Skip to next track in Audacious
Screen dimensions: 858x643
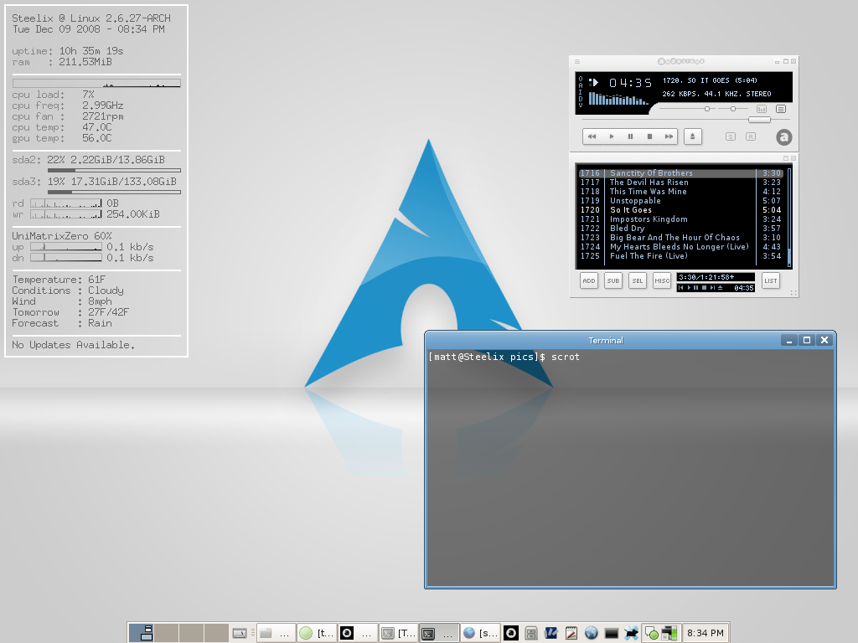coord(669,136)
